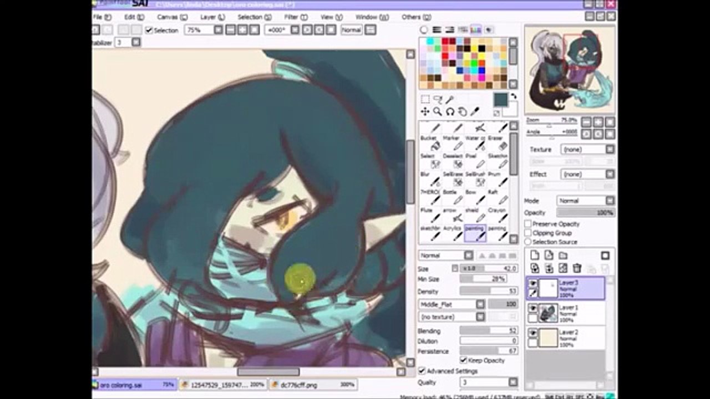Screen dimensions: 710x399
Task: Open the Canvas menu
Action: (x=171, y=17)
